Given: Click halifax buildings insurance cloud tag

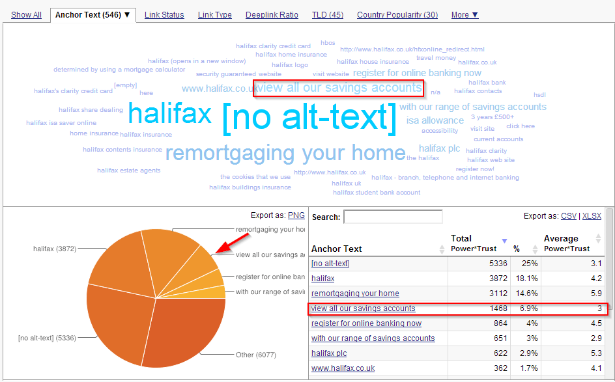Looking at the screenshot, I should point(250,187).
